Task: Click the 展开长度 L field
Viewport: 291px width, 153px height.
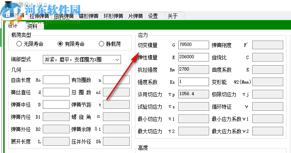Action: (56, 142)
